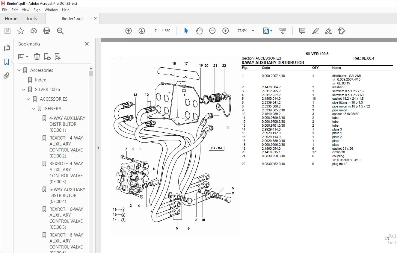397x253 pixels.
Task: Click the 'SILVER 100.6' page title
Action: pyautogui.click(x=317, y=54)
